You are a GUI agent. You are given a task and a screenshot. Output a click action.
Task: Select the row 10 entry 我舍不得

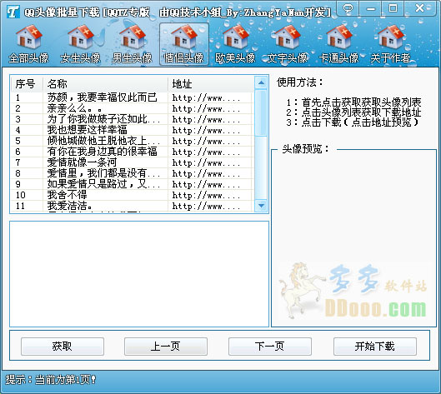coord(133,195)
